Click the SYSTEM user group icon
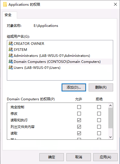This screenshot has height=164, width=120. [x=11, y=49]
